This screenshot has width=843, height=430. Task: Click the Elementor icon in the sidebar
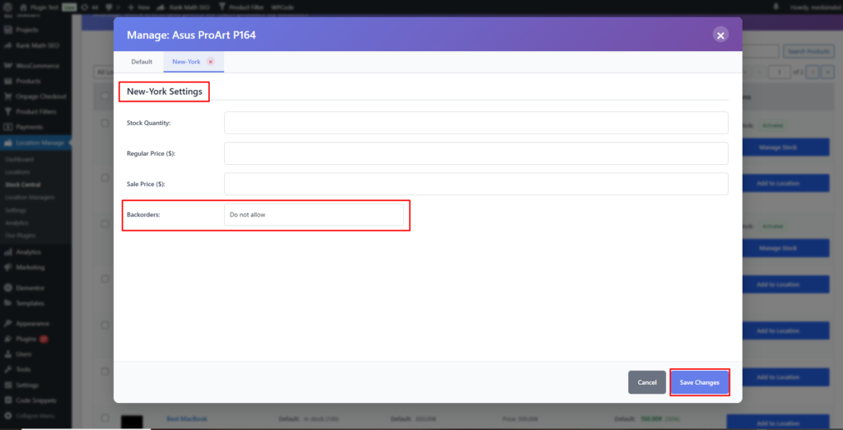pyautogui.click(x=7, y=287)
